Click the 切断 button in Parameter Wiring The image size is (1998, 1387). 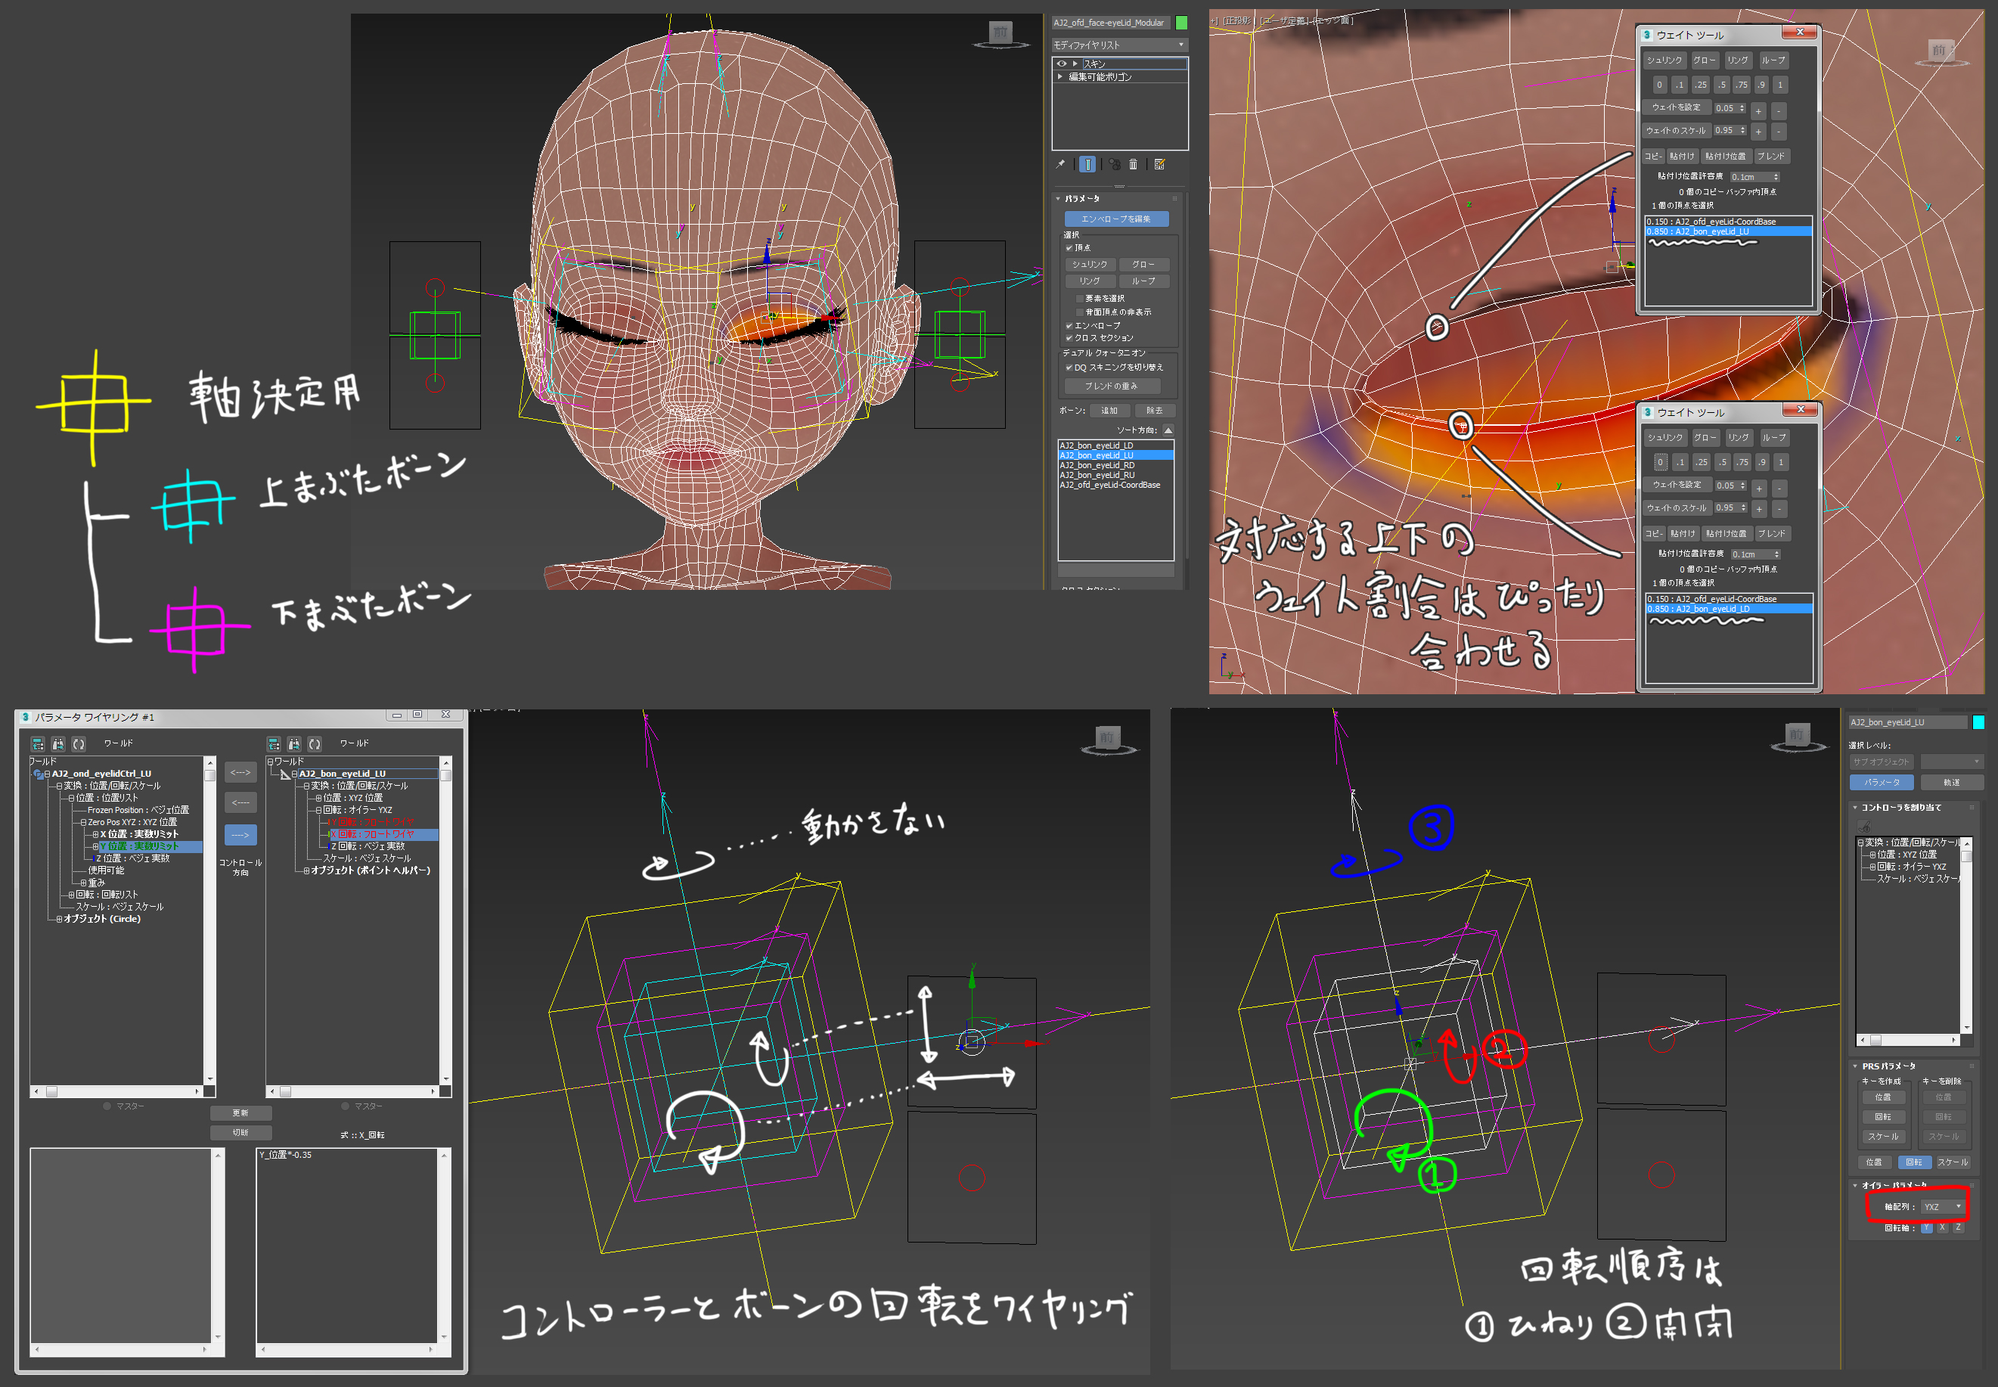click(x=240, y=1132)
